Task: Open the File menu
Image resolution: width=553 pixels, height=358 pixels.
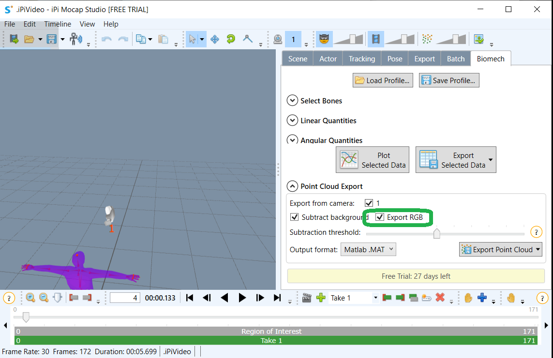Action: 10,24
